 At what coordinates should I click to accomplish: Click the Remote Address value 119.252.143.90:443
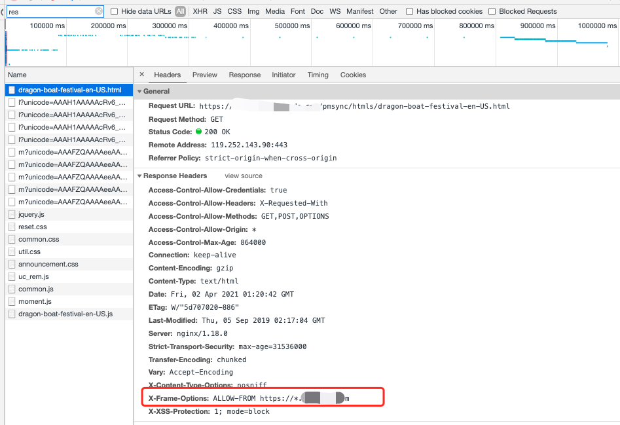coord(249,145)
